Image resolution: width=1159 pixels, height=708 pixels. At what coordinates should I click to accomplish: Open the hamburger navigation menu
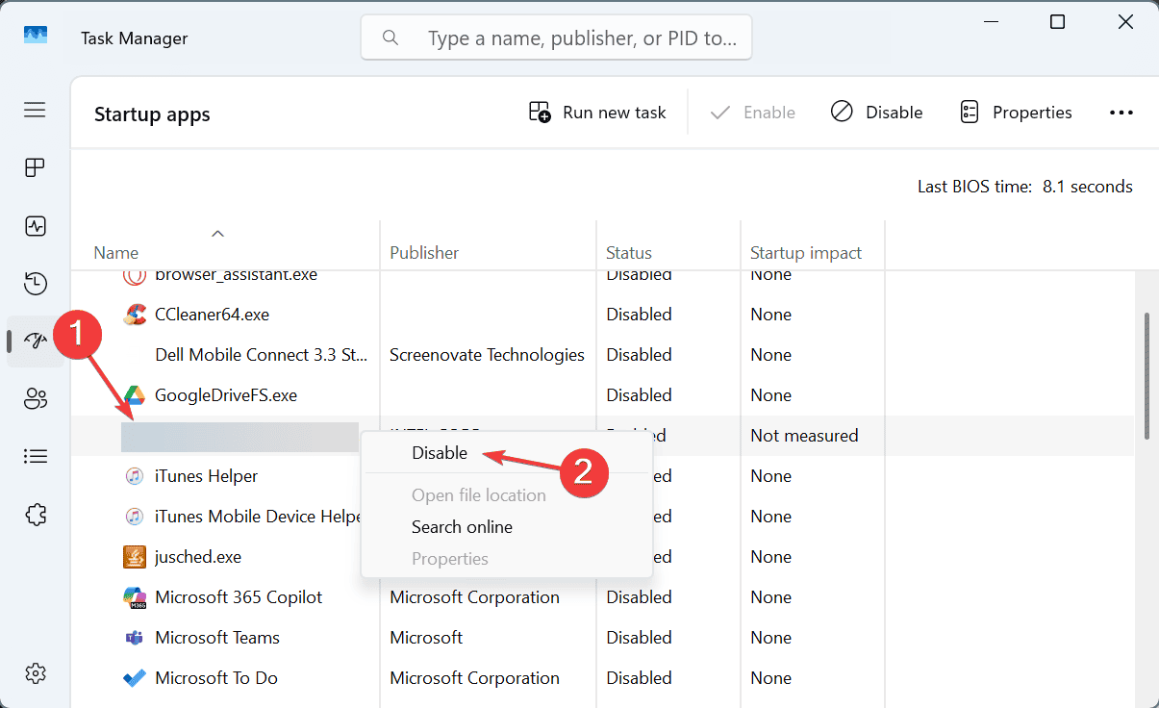click(35, 110)
